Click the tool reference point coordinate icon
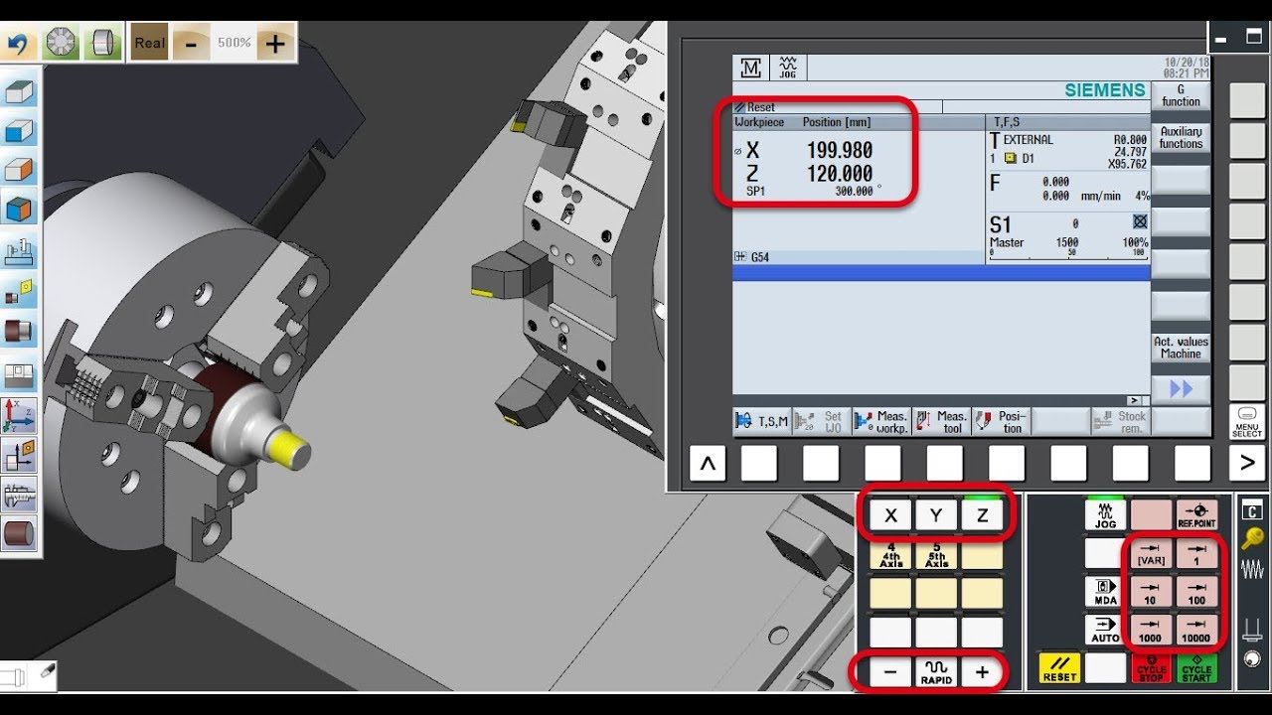 20,454
